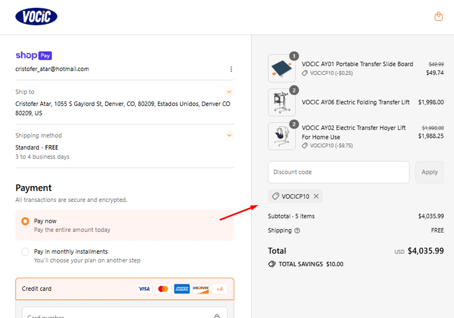This screenshot has height=318, width=454.
Task: Click the Credit card payment header
Action: 125,289
